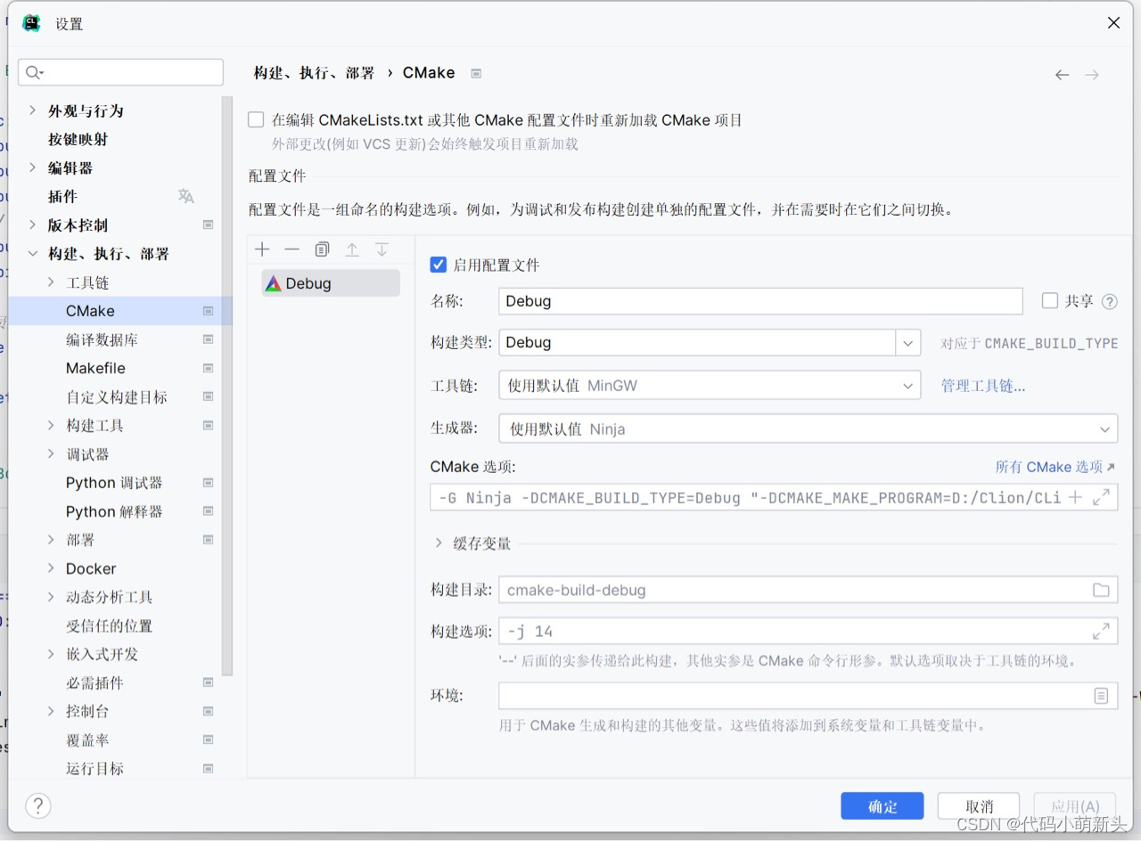Image resolution: width=1141 pixels, height=841 pixels.
Task: Open the 构建类型 dropdown
Action: (907, 342)
